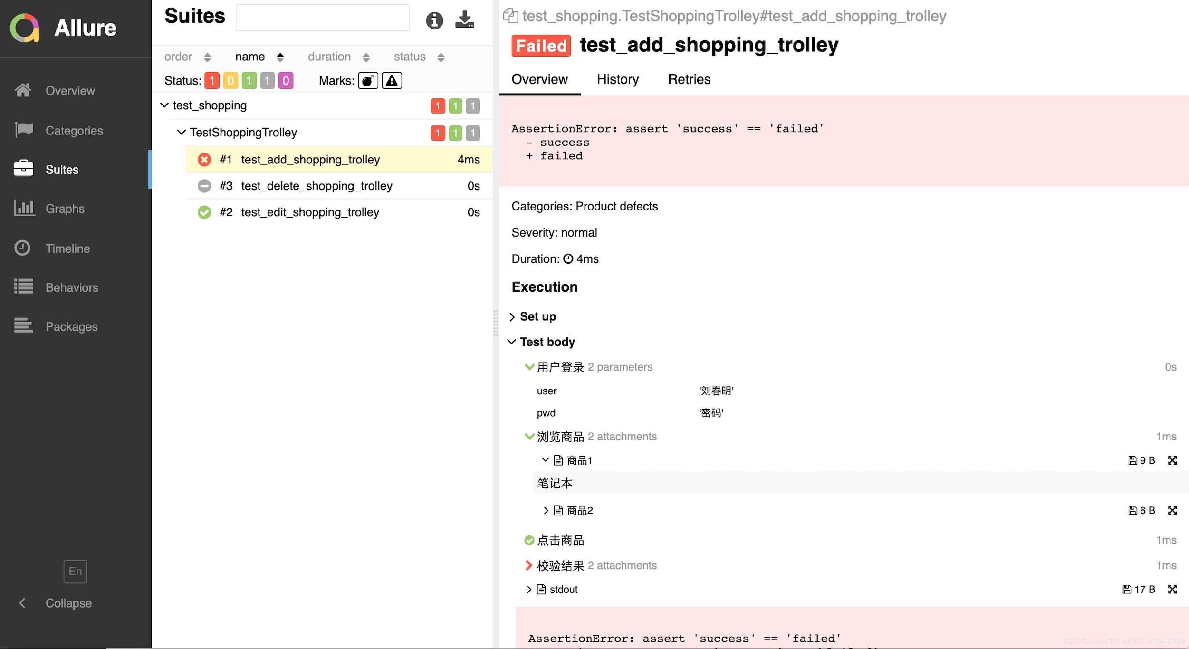The height and width of the screenshot is (649, 1189).
Task: Expand 商品2 attachment details
Action: (x=543, y=510)
